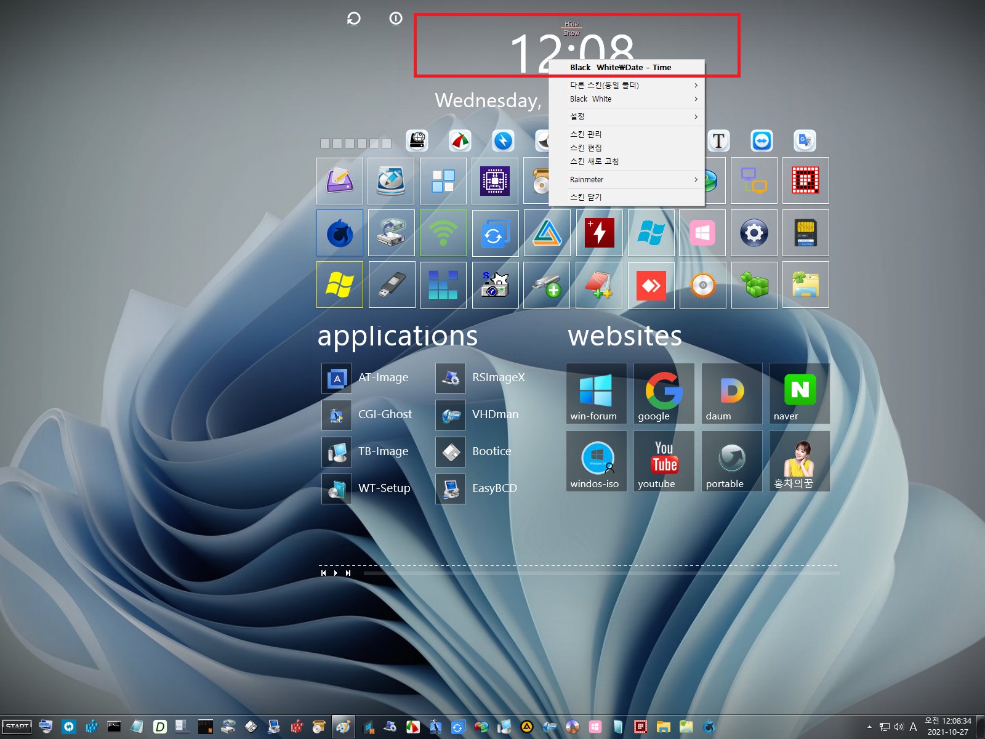Show hidden tray icons arrow

point(869,727)
